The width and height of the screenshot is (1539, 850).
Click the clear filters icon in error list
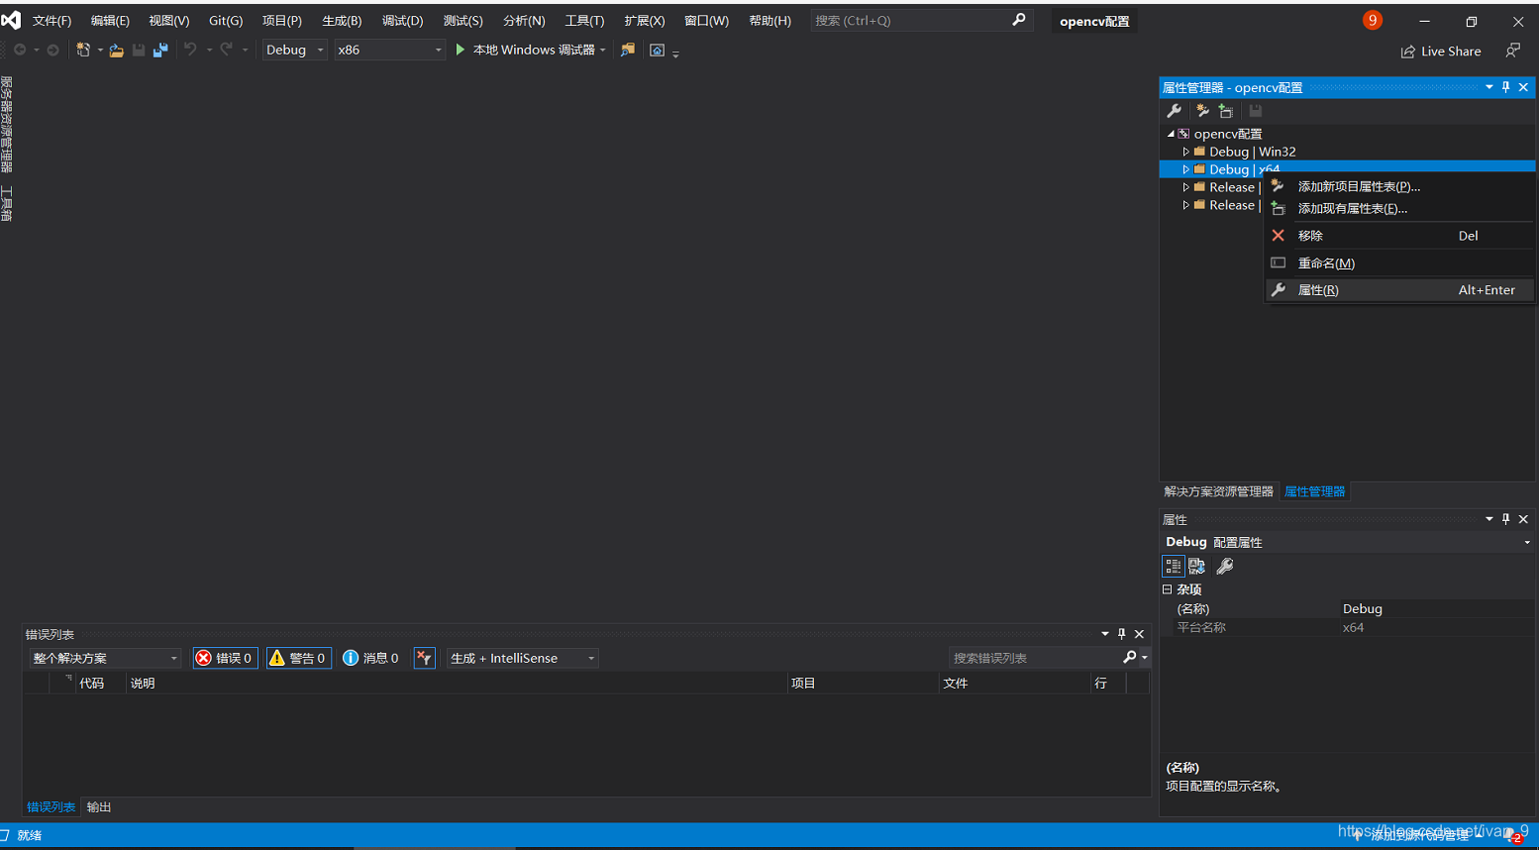tap(424, 658)
